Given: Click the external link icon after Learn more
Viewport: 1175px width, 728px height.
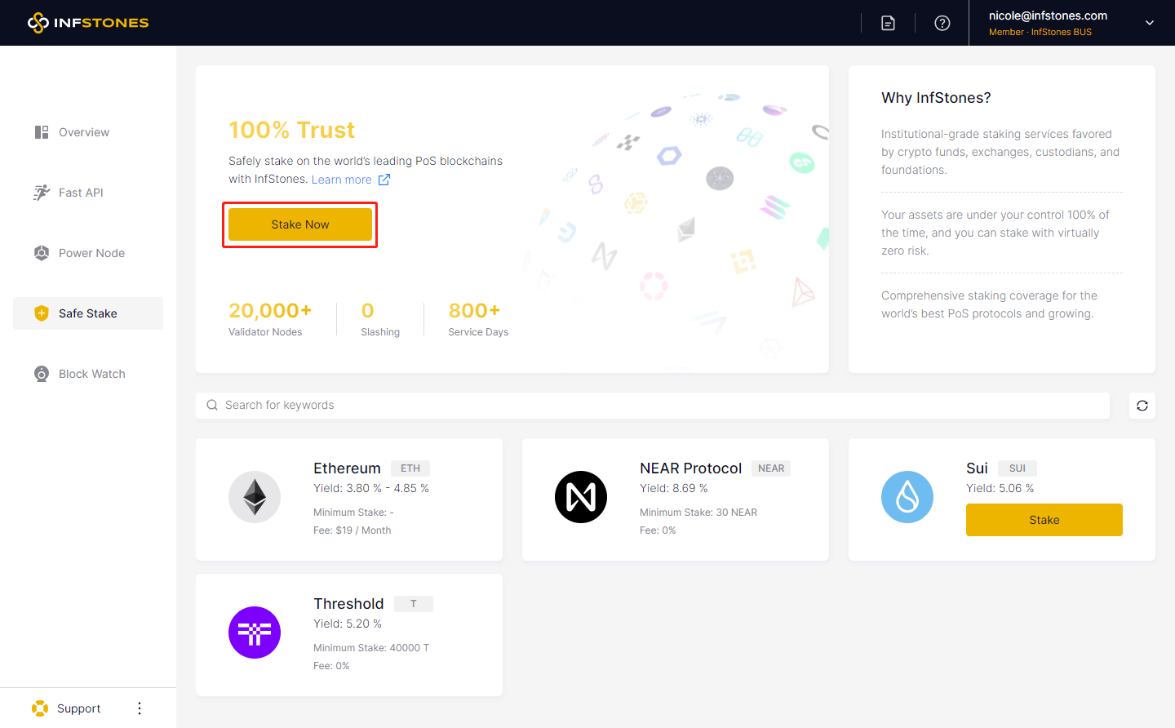Looking at the screenshot, I should point(384,180).
